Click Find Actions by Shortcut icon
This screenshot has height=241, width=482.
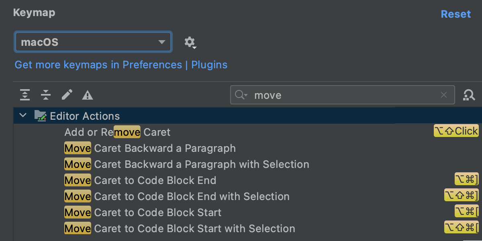[469, 95]
